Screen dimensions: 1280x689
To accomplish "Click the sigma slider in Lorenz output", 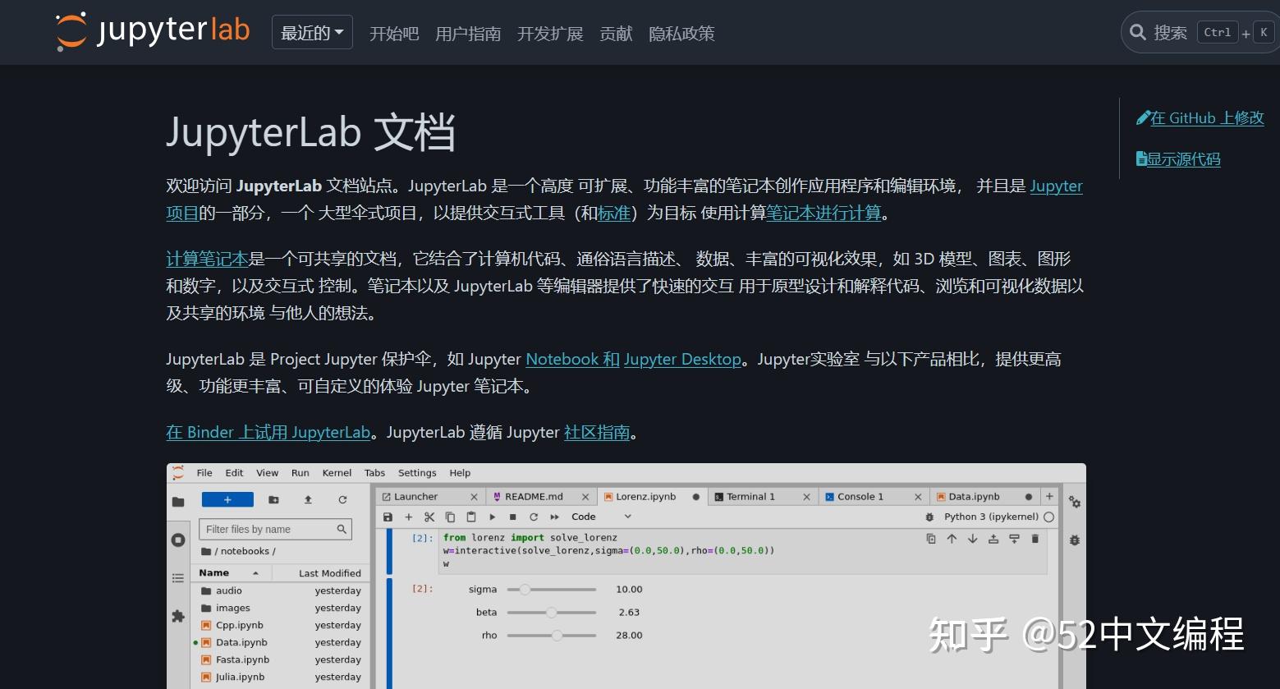I will [525, 589].
